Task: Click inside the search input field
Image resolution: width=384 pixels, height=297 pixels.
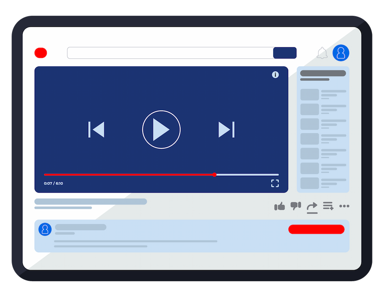Action: (x=170, y=53)
